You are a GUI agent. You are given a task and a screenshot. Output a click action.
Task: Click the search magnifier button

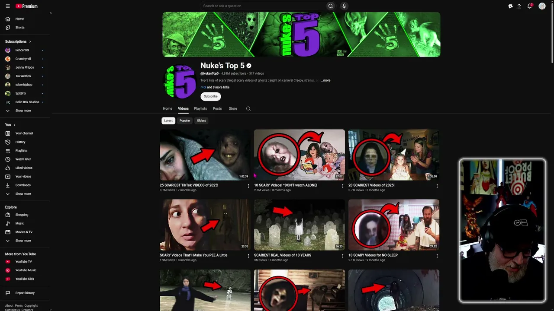[331, 6]
